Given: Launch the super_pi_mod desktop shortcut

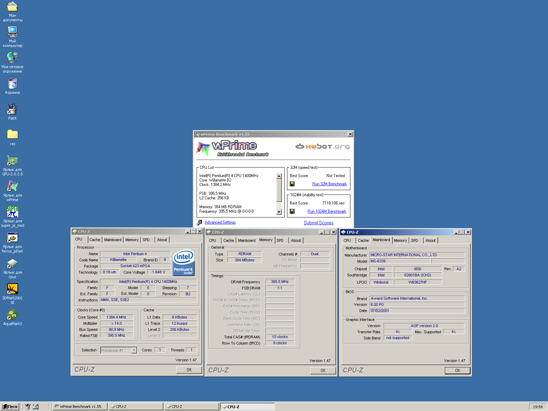Looking at the screenshot, I should tap(12, 217).
